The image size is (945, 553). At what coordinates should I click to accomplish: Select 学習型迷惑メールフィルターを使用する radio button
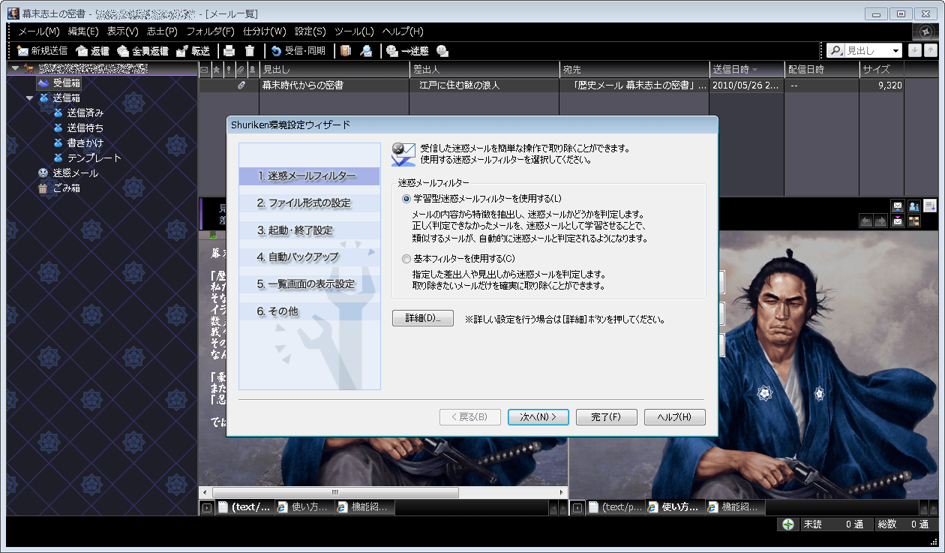coord(406,199)
